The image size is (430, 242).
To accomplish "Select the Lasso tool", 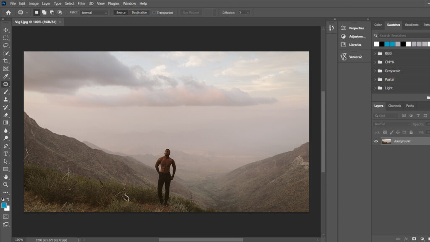I will (x=6, y=45).
